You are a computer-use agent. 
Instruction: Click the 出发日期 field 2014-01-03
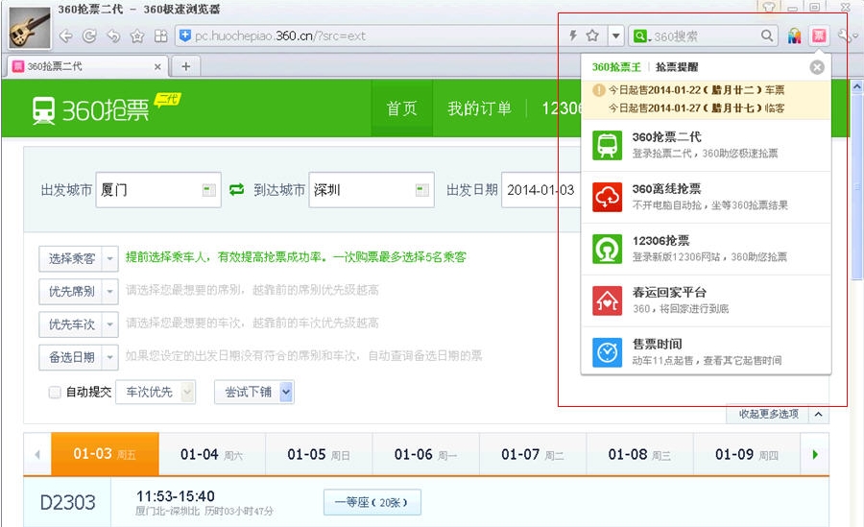pyautogui.click(x=540, y=190)
